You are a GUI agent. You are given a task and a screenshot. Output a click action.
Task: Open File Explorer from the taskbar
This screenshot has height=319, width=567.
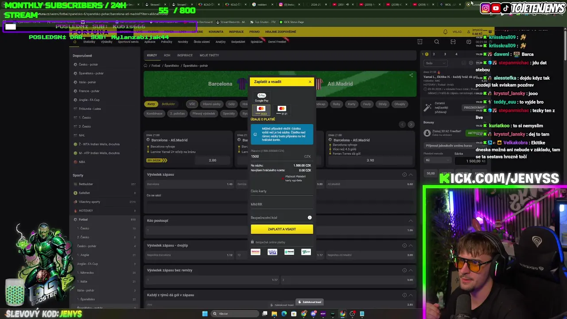[274, 314]
